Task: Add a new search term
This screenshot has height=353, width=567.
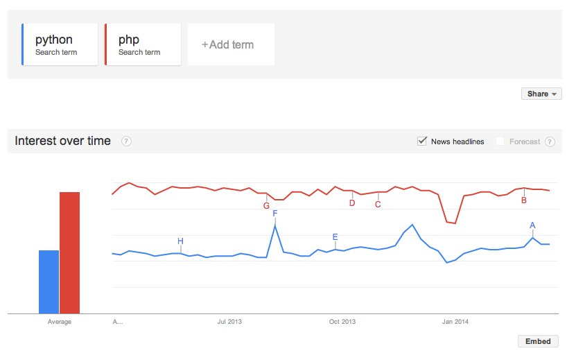Action: click(x=231, y=44)
